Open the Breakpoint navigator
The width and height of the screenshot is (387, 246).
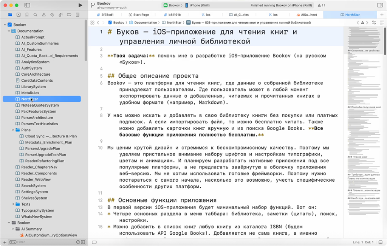pyautogui.click(x=69, y=15)
